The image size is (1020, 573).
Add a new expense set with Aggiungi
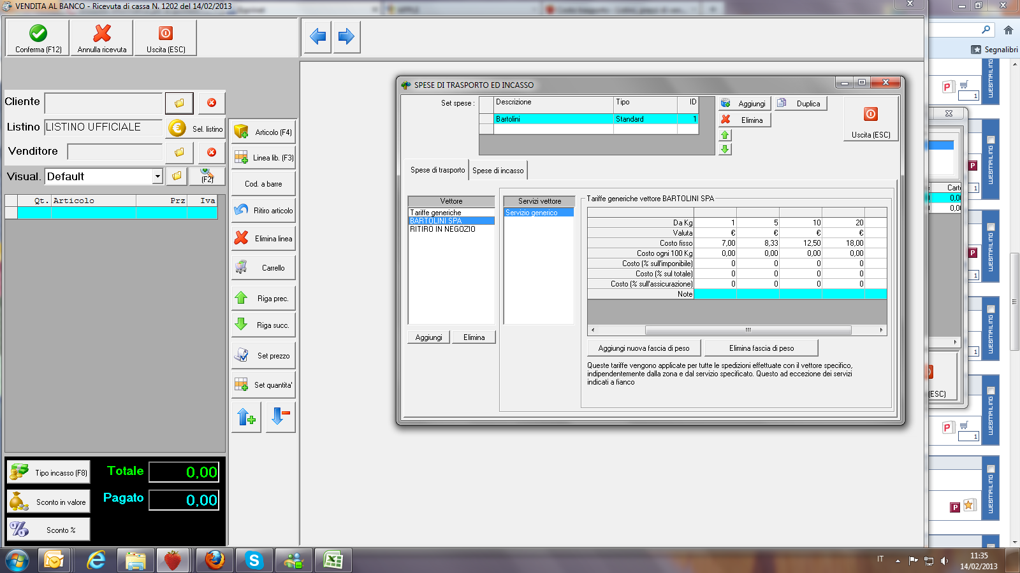[745, 103]
